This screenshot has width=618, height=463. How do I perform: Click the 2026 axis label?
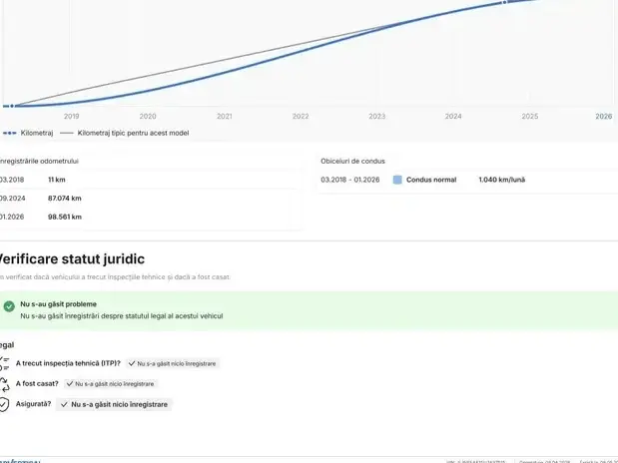pyautogui.click(x=603, y=116)
